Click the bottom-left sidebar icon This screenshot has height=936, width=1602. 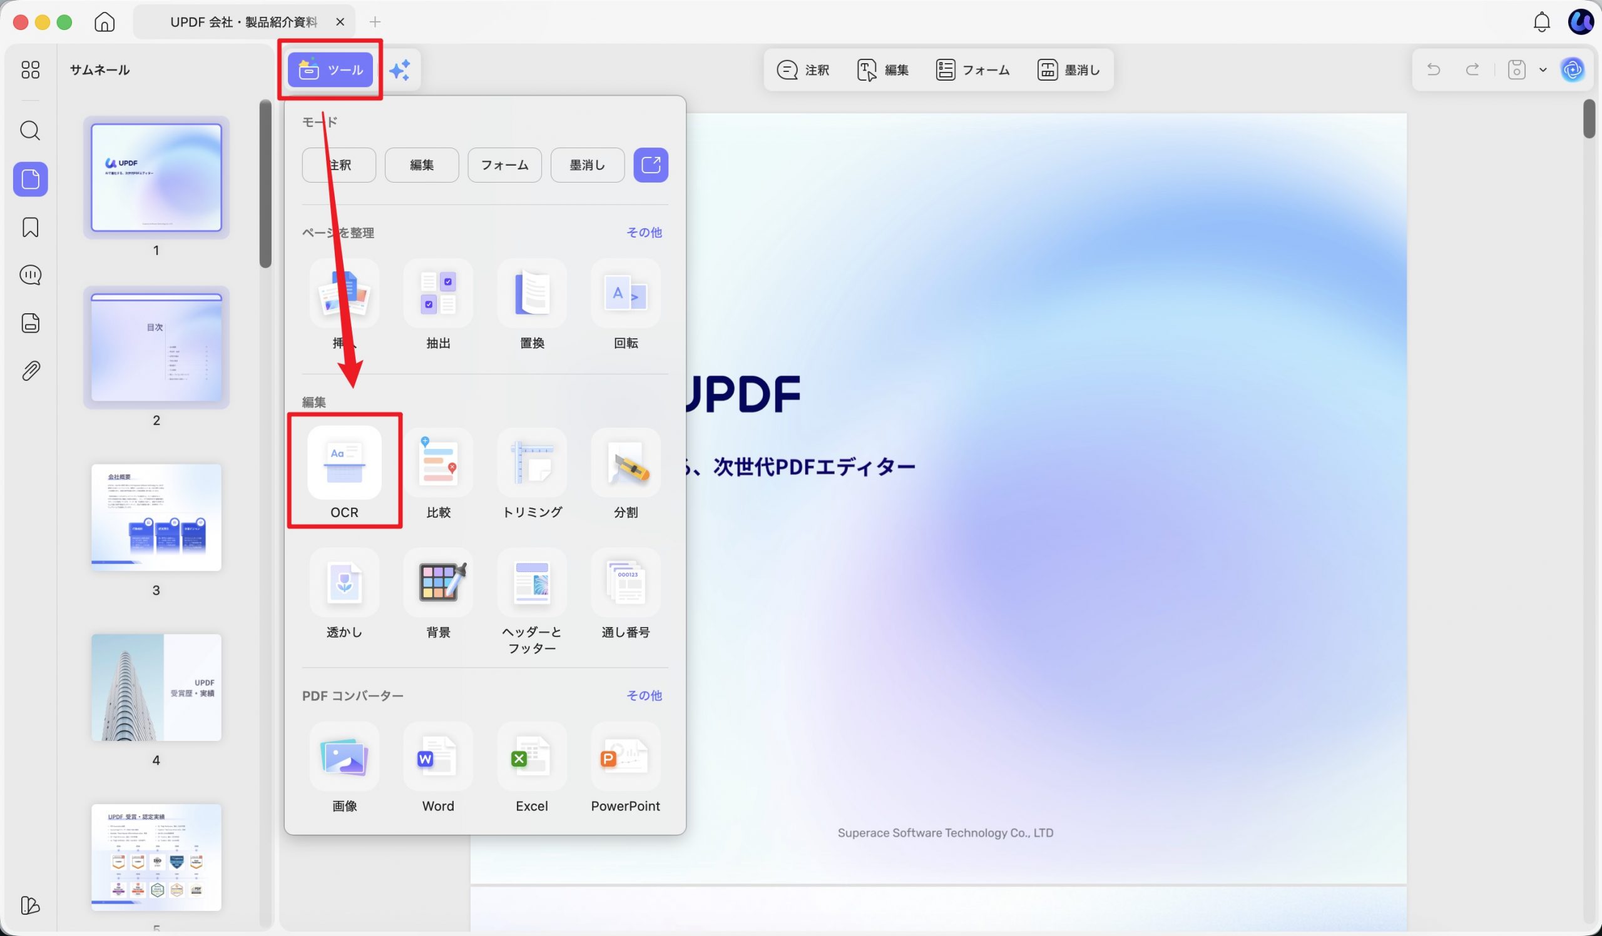(30, 905)
